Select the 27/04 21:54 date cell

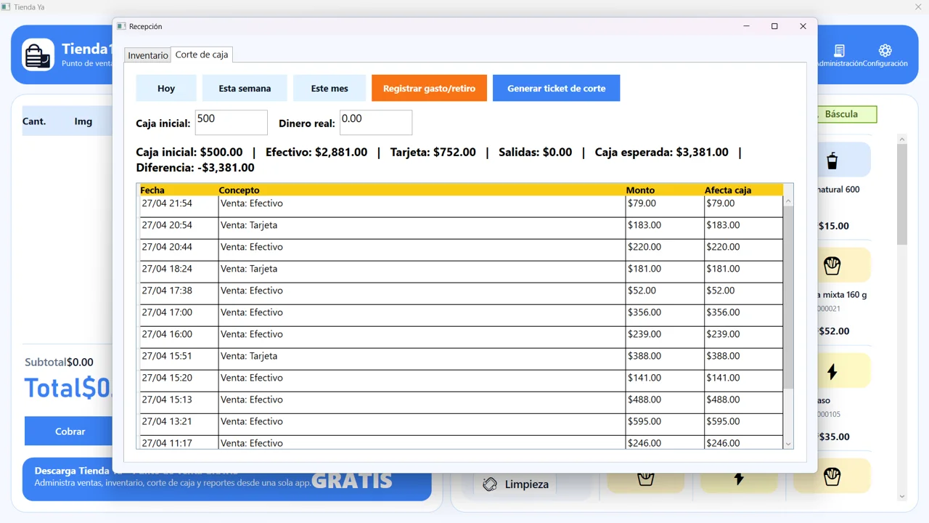coord(179,206)
